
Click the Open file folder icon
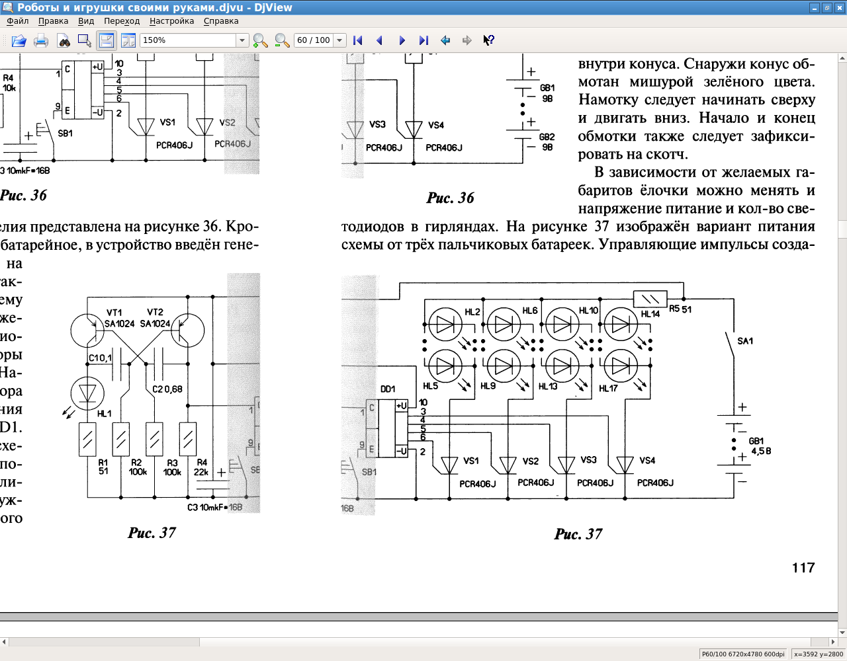point(19,40)
